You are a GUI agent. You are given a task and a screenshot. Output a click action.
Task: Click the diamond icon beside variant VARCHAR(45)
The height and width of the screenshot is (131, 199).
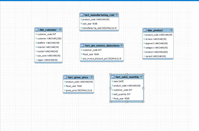click(x=144, y=56)
